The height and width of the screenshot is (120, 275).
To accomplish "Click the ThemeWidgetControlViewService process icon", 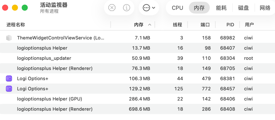I will [x=9, y=38].
